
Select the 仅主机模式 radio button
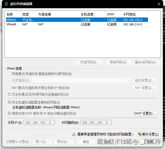coord(9,94)
